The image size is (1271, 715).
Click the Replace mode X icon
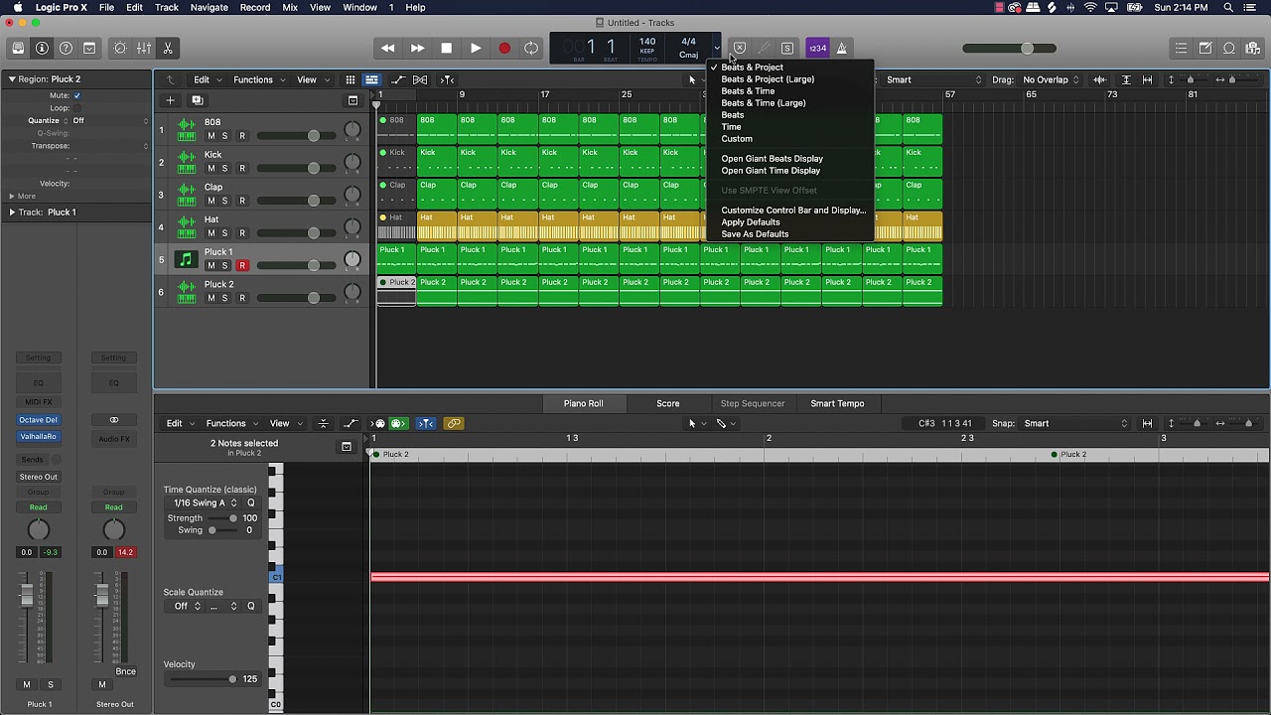[740, 48]
